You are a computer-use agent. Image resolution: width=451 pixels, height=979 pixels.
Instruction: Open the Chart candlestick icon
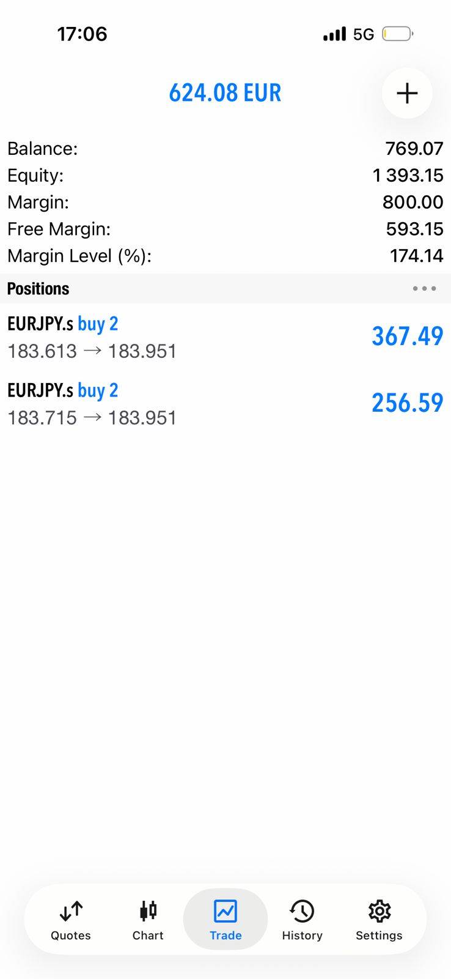point(148,911)
